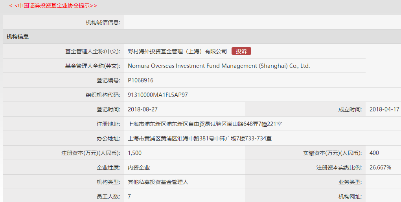Click the 基金管理人全称(英文) label

pos(92,66)
